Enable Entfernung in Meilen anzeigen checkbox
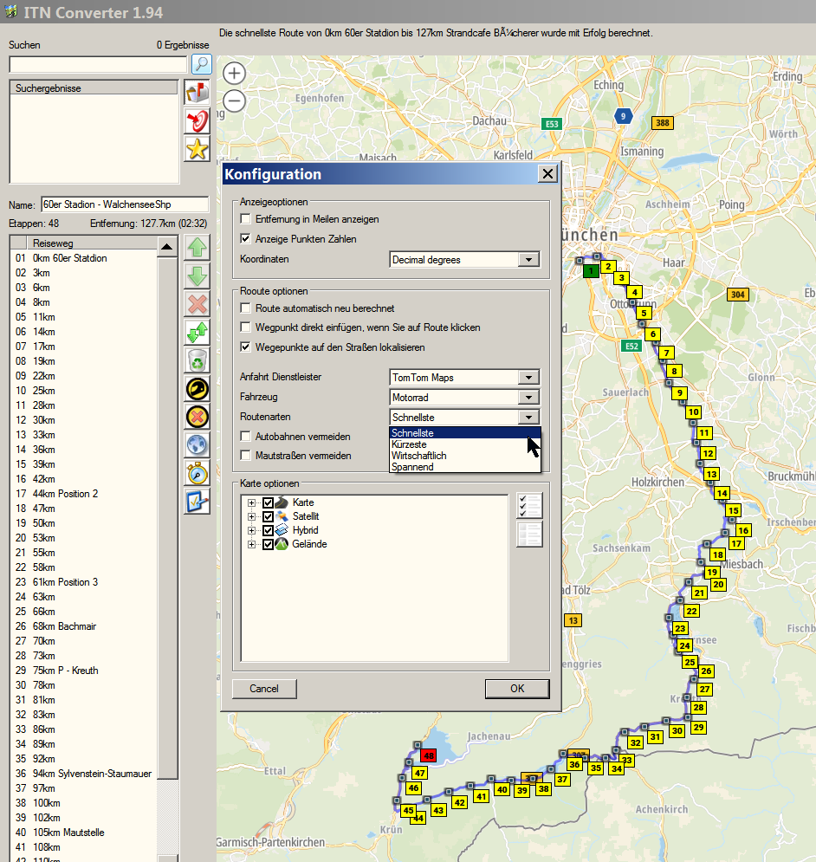The height and width of the screenshot is (862, 816). coord(246,219)
